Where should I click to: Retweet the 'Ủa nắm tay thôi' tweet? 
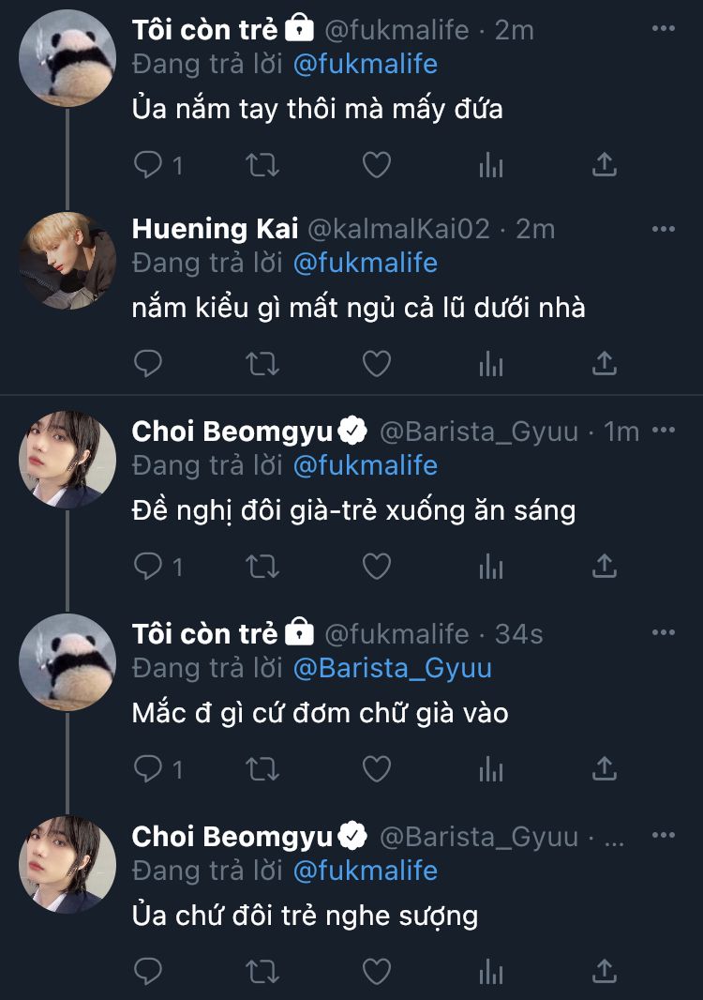(x=262, y=166)
